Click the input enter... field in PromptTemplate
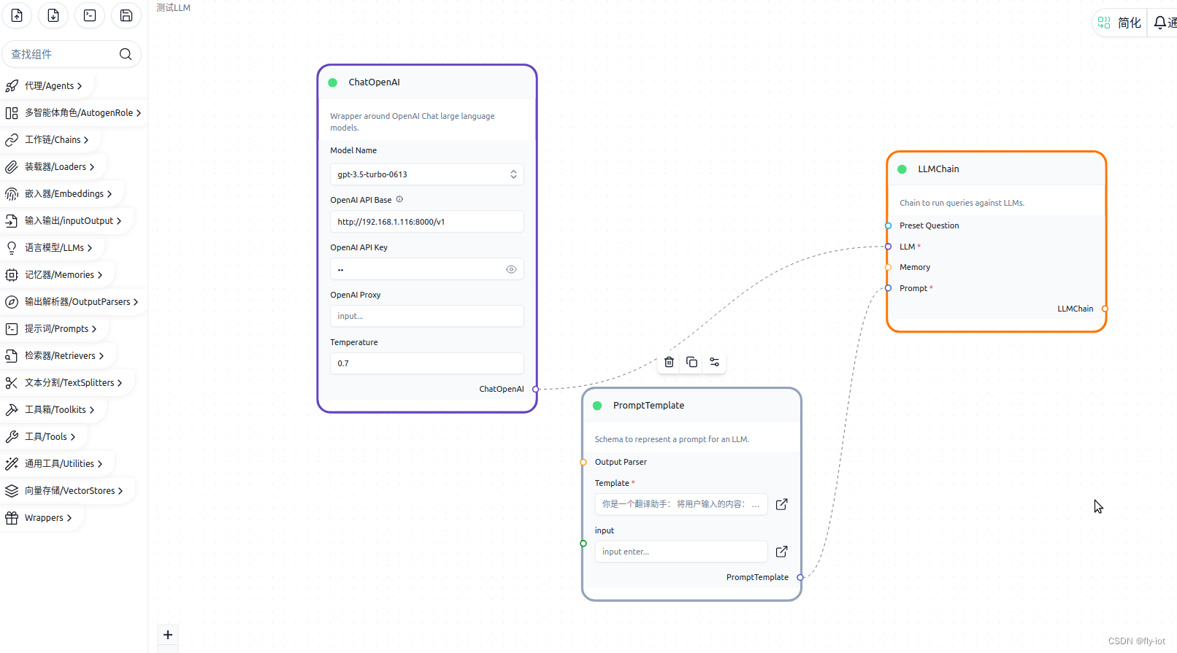Image resolution: width=1177 pixels, height=653 pixels. click(681, 552)
